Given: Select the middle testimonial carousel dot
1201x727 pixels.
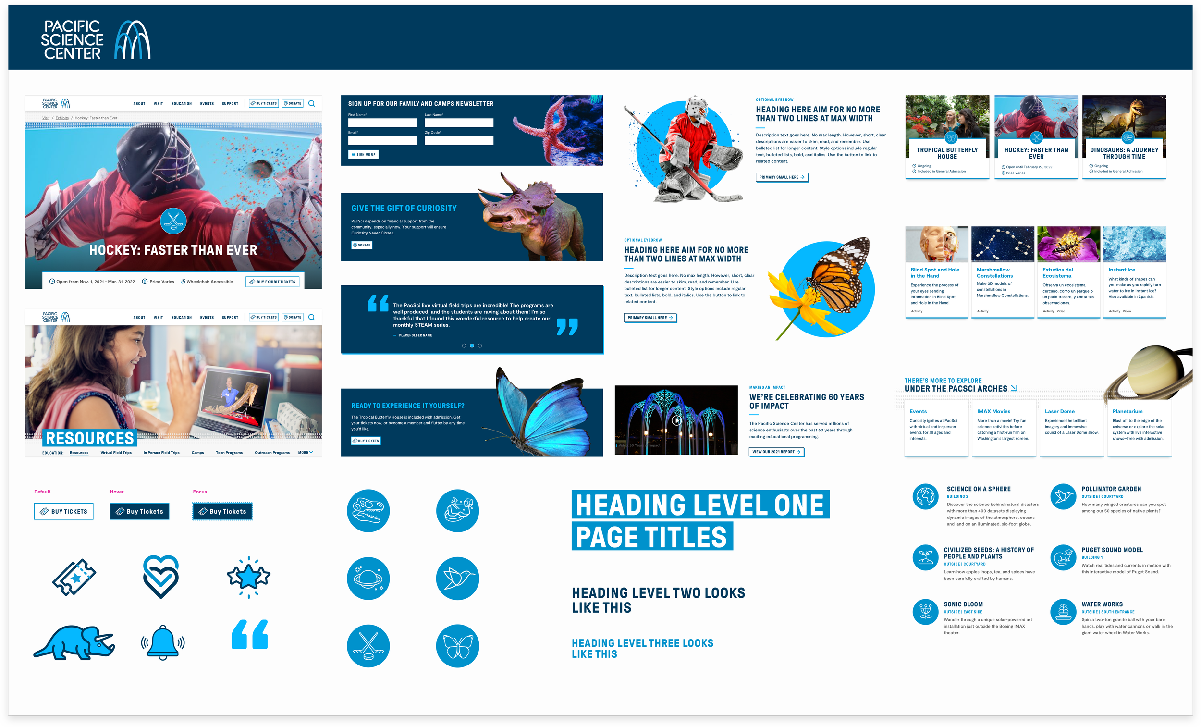Looking at the screenshot, I should pyautogui.click(x=472, y=345).
